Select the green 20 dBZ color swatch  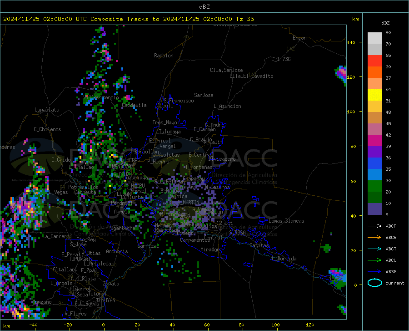[374, 186]
